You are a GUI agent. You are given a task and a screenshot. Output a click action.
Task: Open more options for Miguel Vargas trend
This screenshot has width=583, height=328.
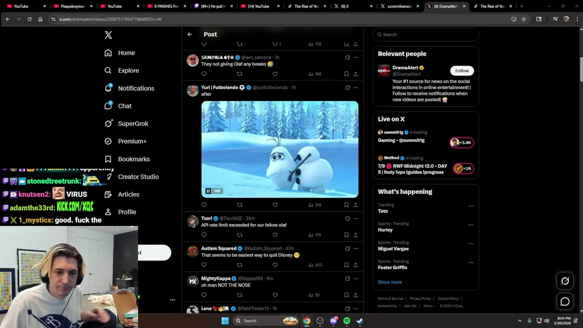(x=471, y=244)
